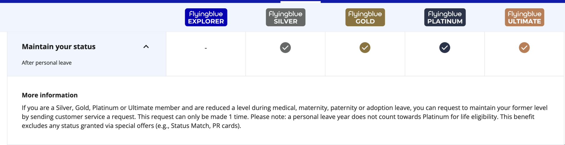Screen dimensions: 565x145
Task: Click the "More information" heading
Action: 50,95
